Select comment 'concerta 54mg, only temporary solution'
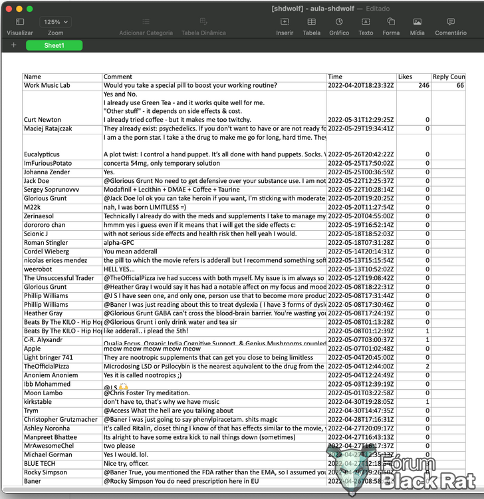The image size is (484, 499). [214, 164]
